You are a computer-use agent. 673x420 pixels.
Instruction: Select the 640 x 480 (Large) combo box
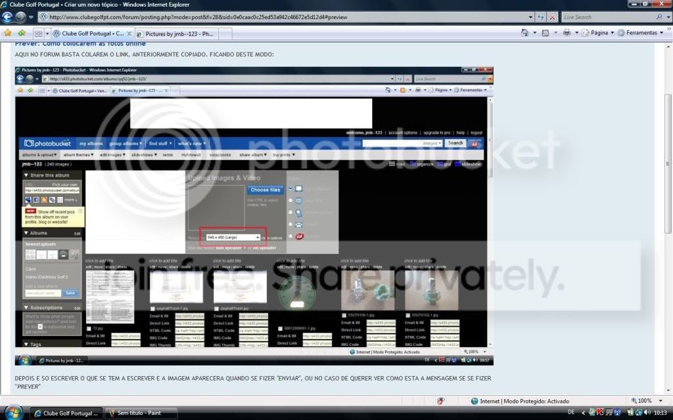233,237
